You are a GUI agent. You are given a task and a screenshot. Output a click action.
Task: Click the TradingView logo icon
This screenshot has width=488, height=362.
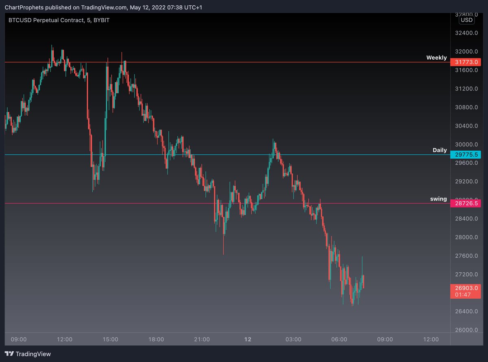tap(9, 354)
